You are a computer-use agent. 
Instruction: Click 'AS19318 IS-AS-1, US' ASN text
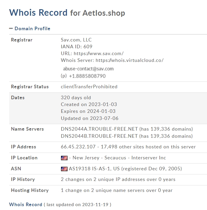pos(94,169)
